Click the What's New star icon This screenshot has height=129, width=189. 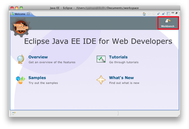[x=101, y=80]
